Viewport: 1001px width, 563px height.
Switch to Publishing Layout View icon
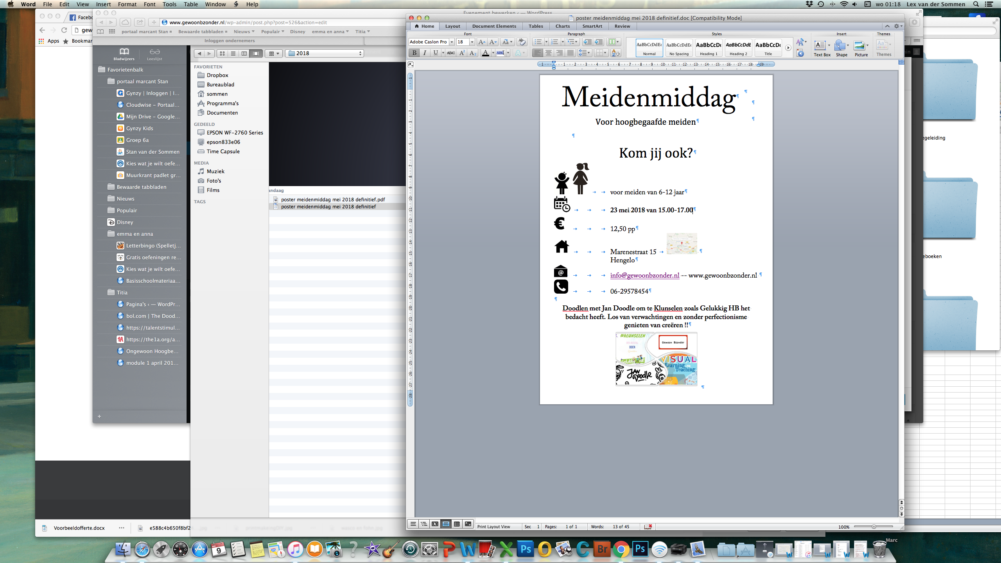(435, 524)
